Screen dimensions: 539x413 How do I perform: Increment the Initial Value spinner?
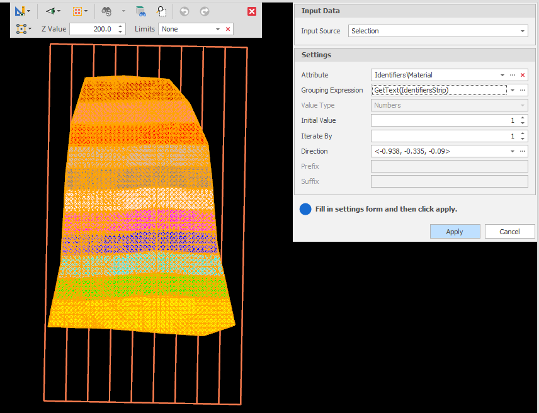pos(522,118)
